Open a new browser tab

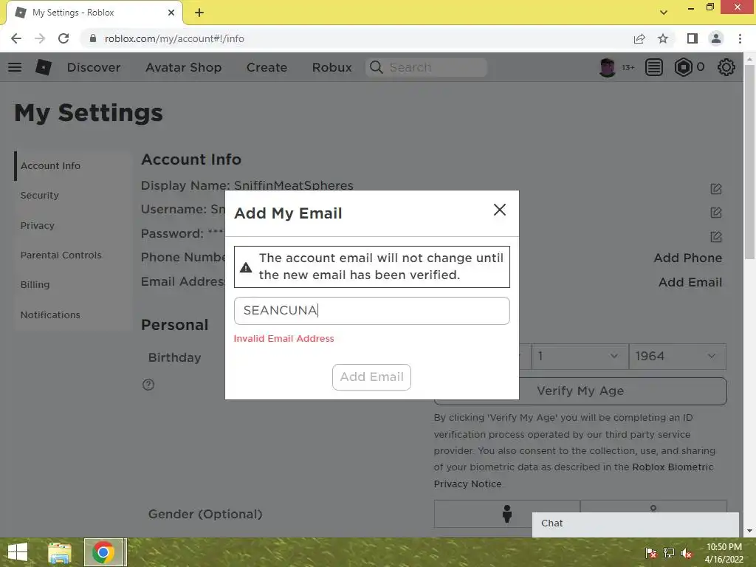[199, 13]
